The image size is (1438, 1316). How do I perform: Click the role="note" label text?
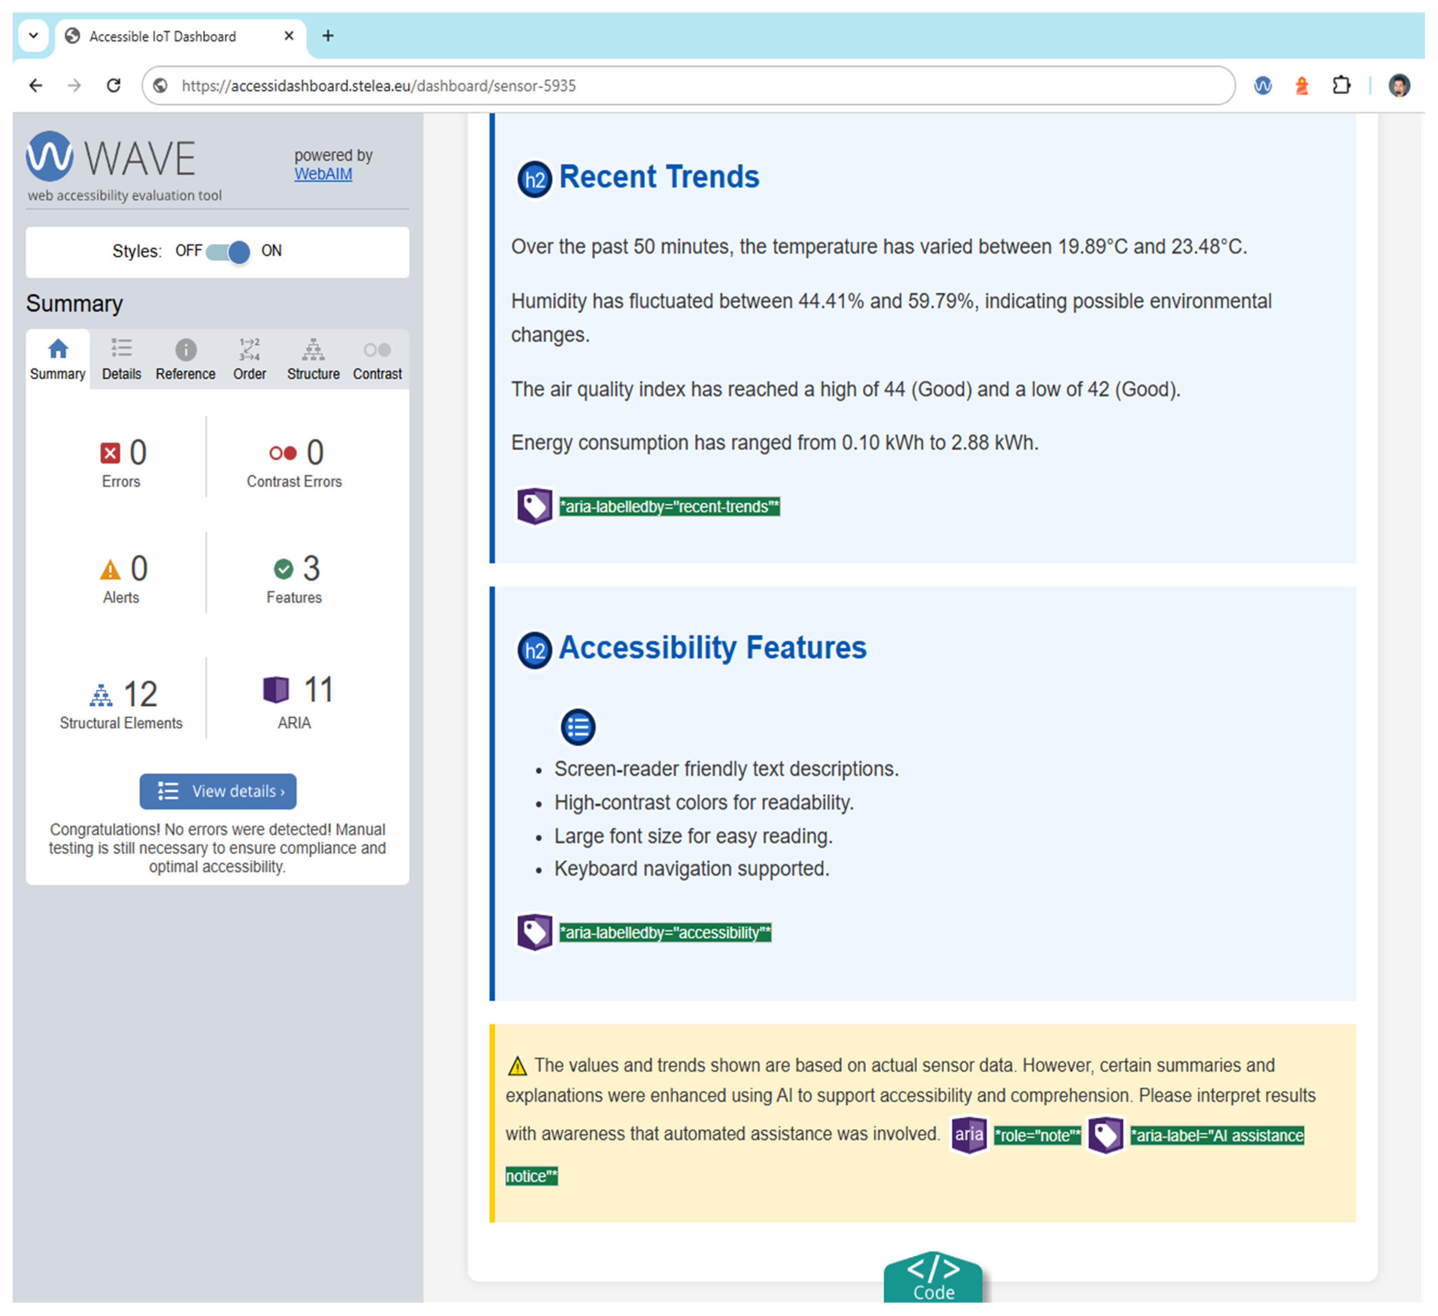[1038, 1136]
